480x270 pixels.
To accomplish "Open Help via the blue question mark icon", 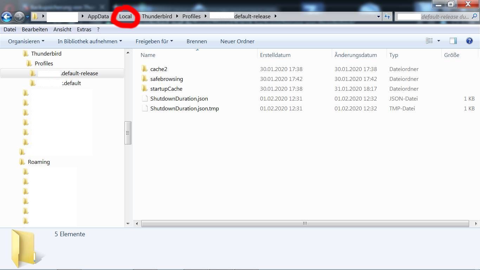I will (469, 41).
